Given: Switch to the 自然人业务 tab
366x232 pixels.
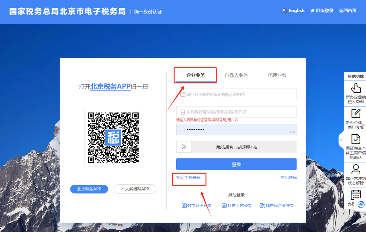Looking at the screenshot, I should click(236, 75).
